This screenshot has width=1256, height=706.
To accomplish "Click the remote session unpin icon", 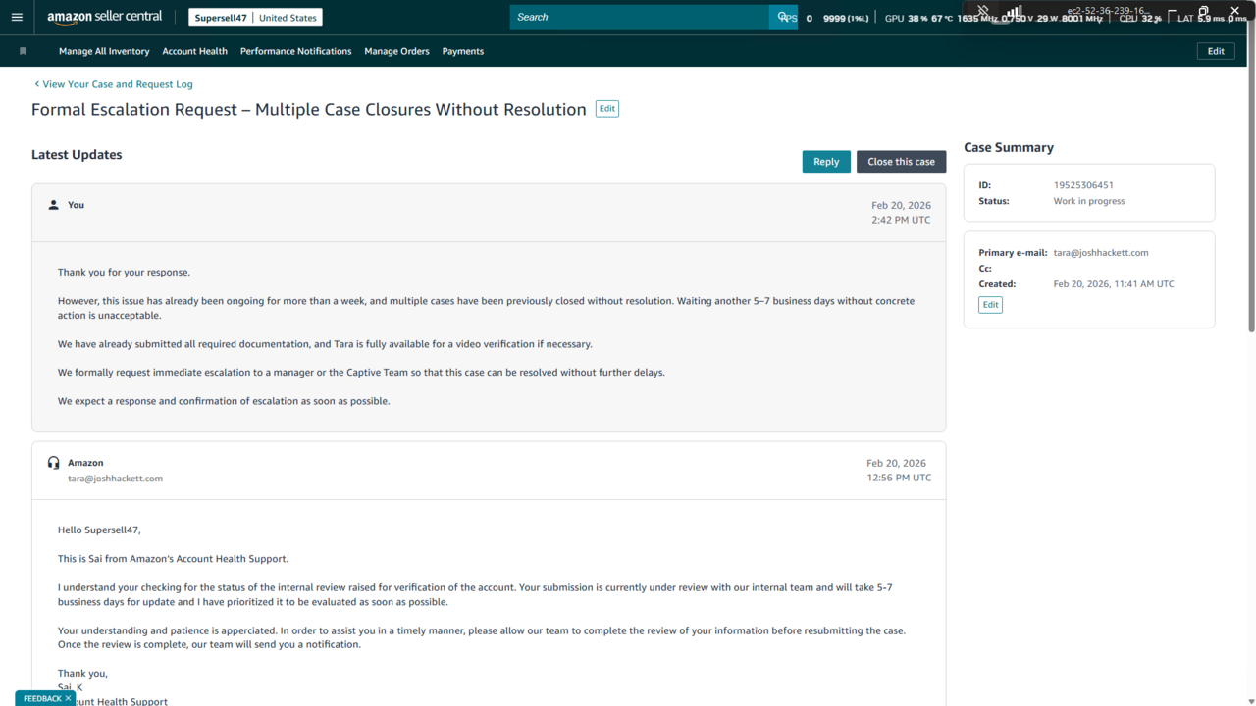I will point(982,12).
